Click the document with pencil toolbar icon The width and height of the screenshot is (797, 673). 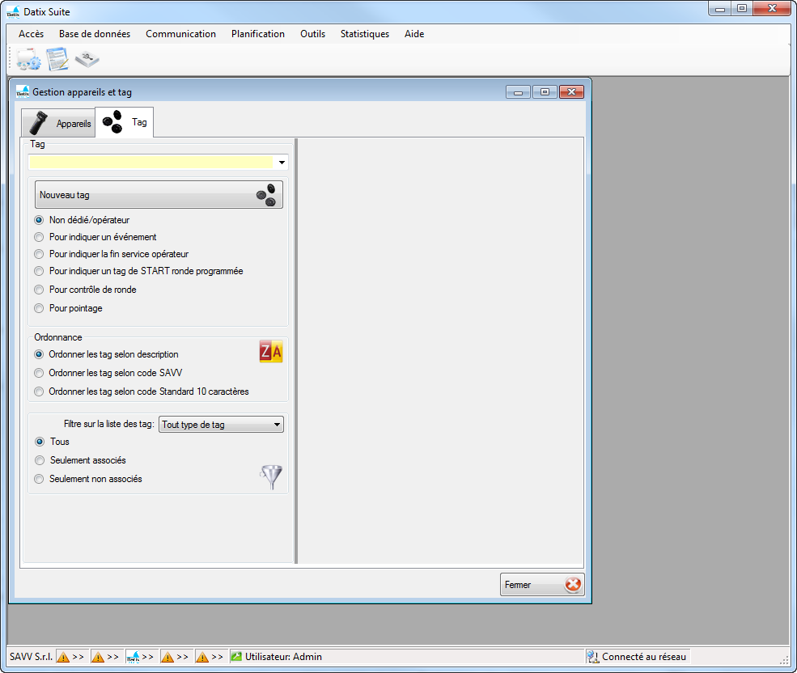point(57,59)
